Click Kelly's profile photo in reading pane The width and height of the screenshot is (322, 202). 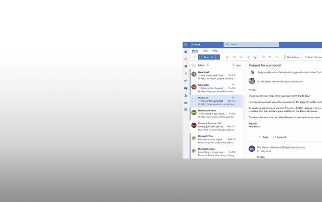point(252,81)
